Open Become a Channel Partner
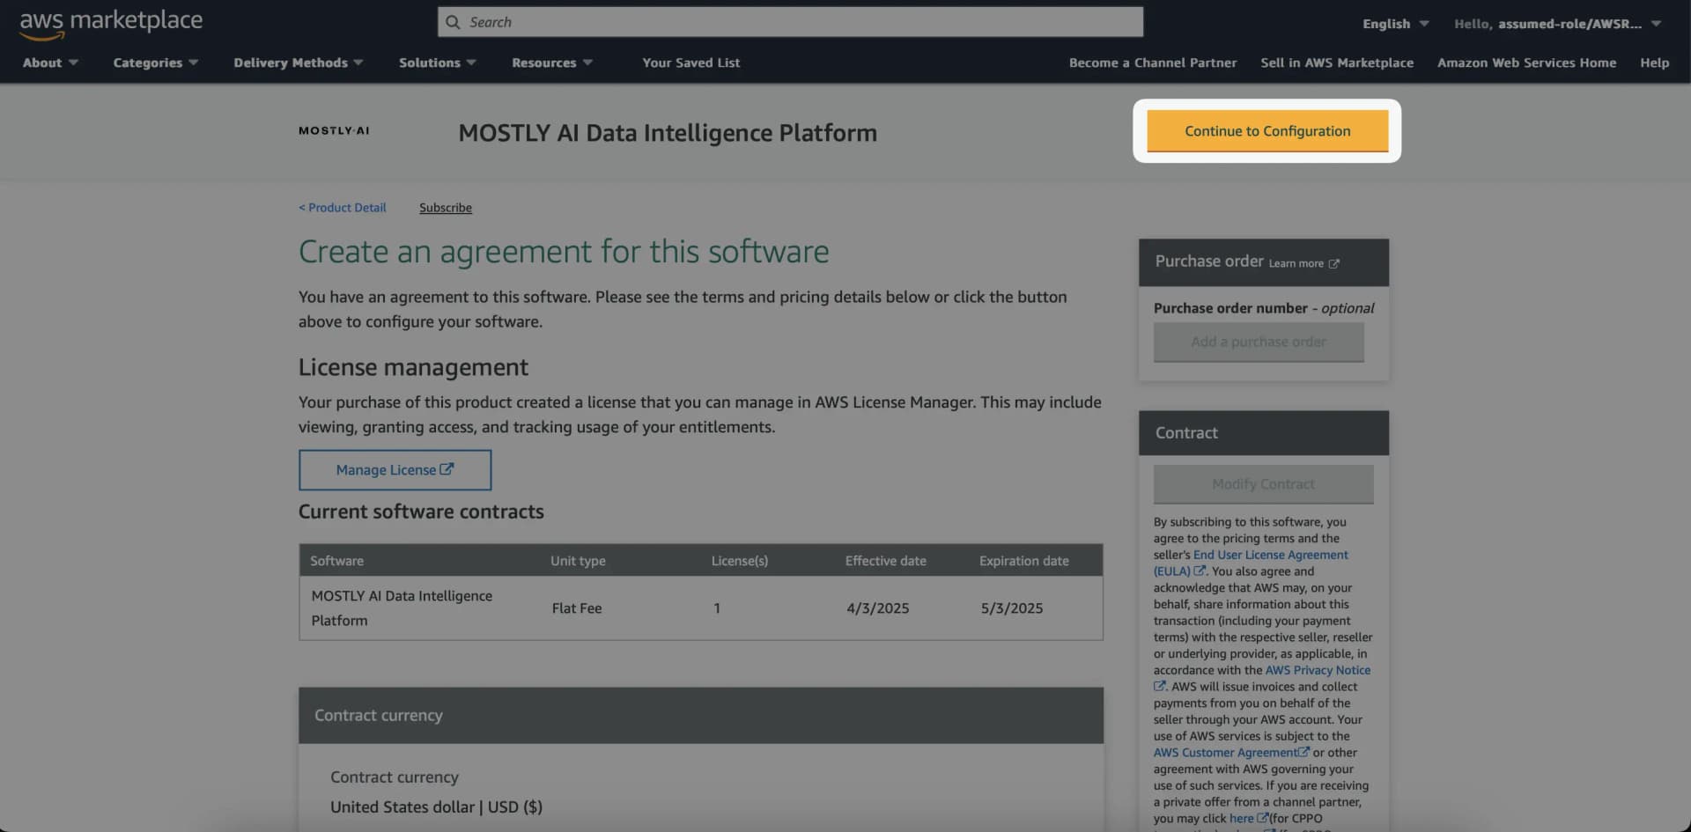1691x832 pixels. 1153,63
